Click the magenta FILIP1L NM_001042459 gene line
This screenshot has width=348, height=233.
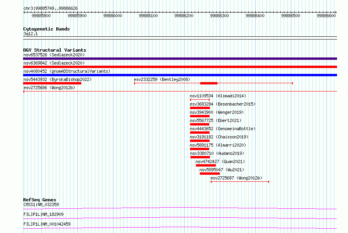coord(180,228)
